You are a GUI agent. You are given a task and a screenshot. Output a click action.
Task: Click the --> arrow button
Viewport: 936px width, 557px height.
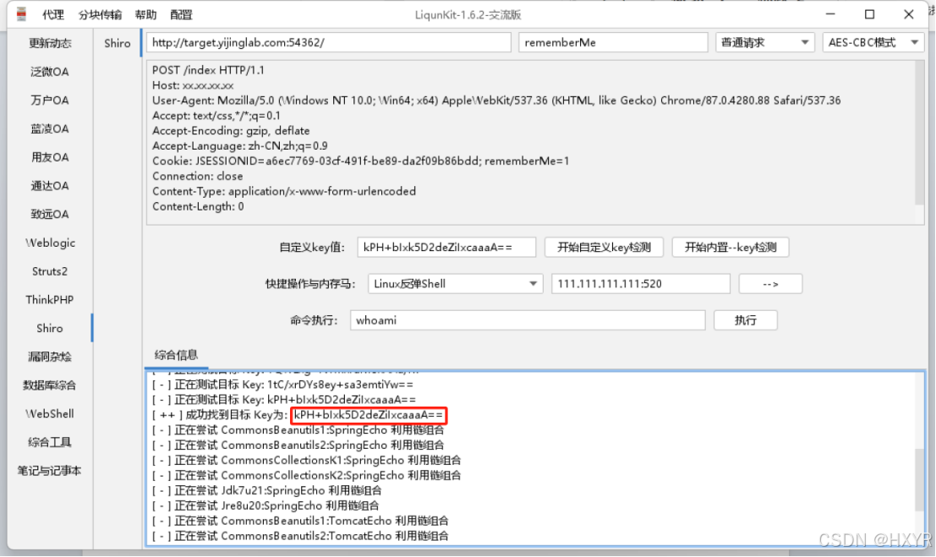click(770, 284)
